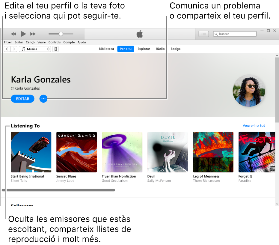Click the Fast-forward playback icon
This screenshot has height=245, width=279.
point(33,34)
